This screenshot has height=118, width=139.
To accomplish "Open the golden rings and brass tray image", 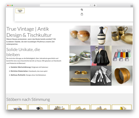I will pos(80,76).
